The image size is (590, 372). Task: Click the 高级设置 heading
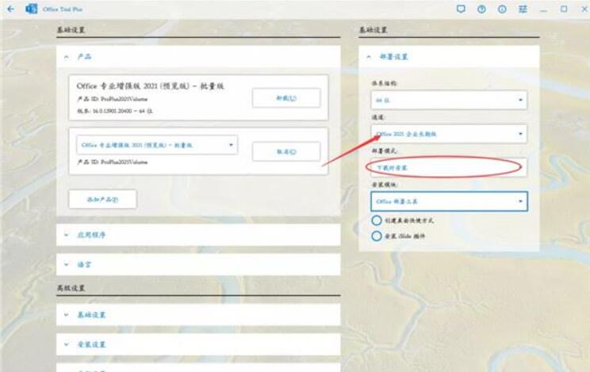point(71,288)
